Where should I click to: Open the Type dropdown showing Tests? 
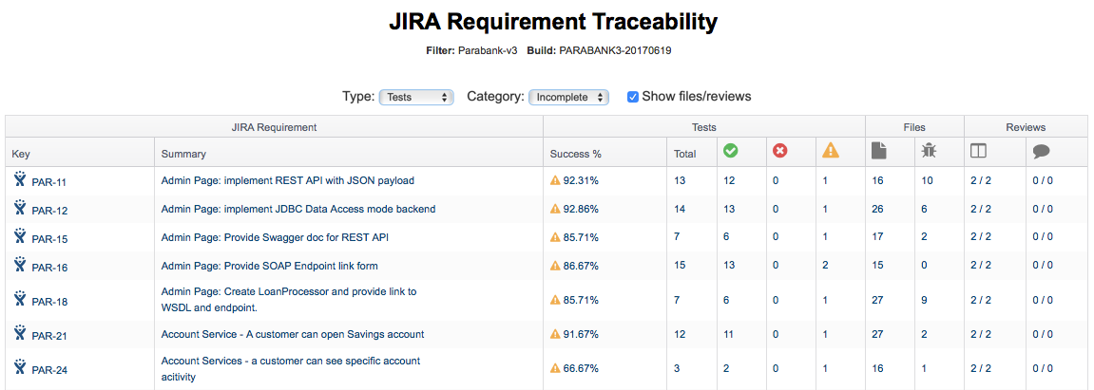[416, 98]
